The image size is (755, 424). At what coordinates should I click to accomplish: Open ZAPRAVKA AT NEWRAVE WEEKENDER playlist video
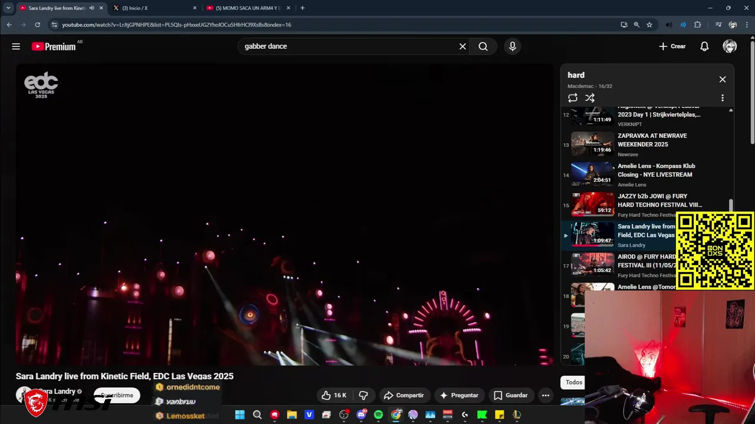pos(646,144)
